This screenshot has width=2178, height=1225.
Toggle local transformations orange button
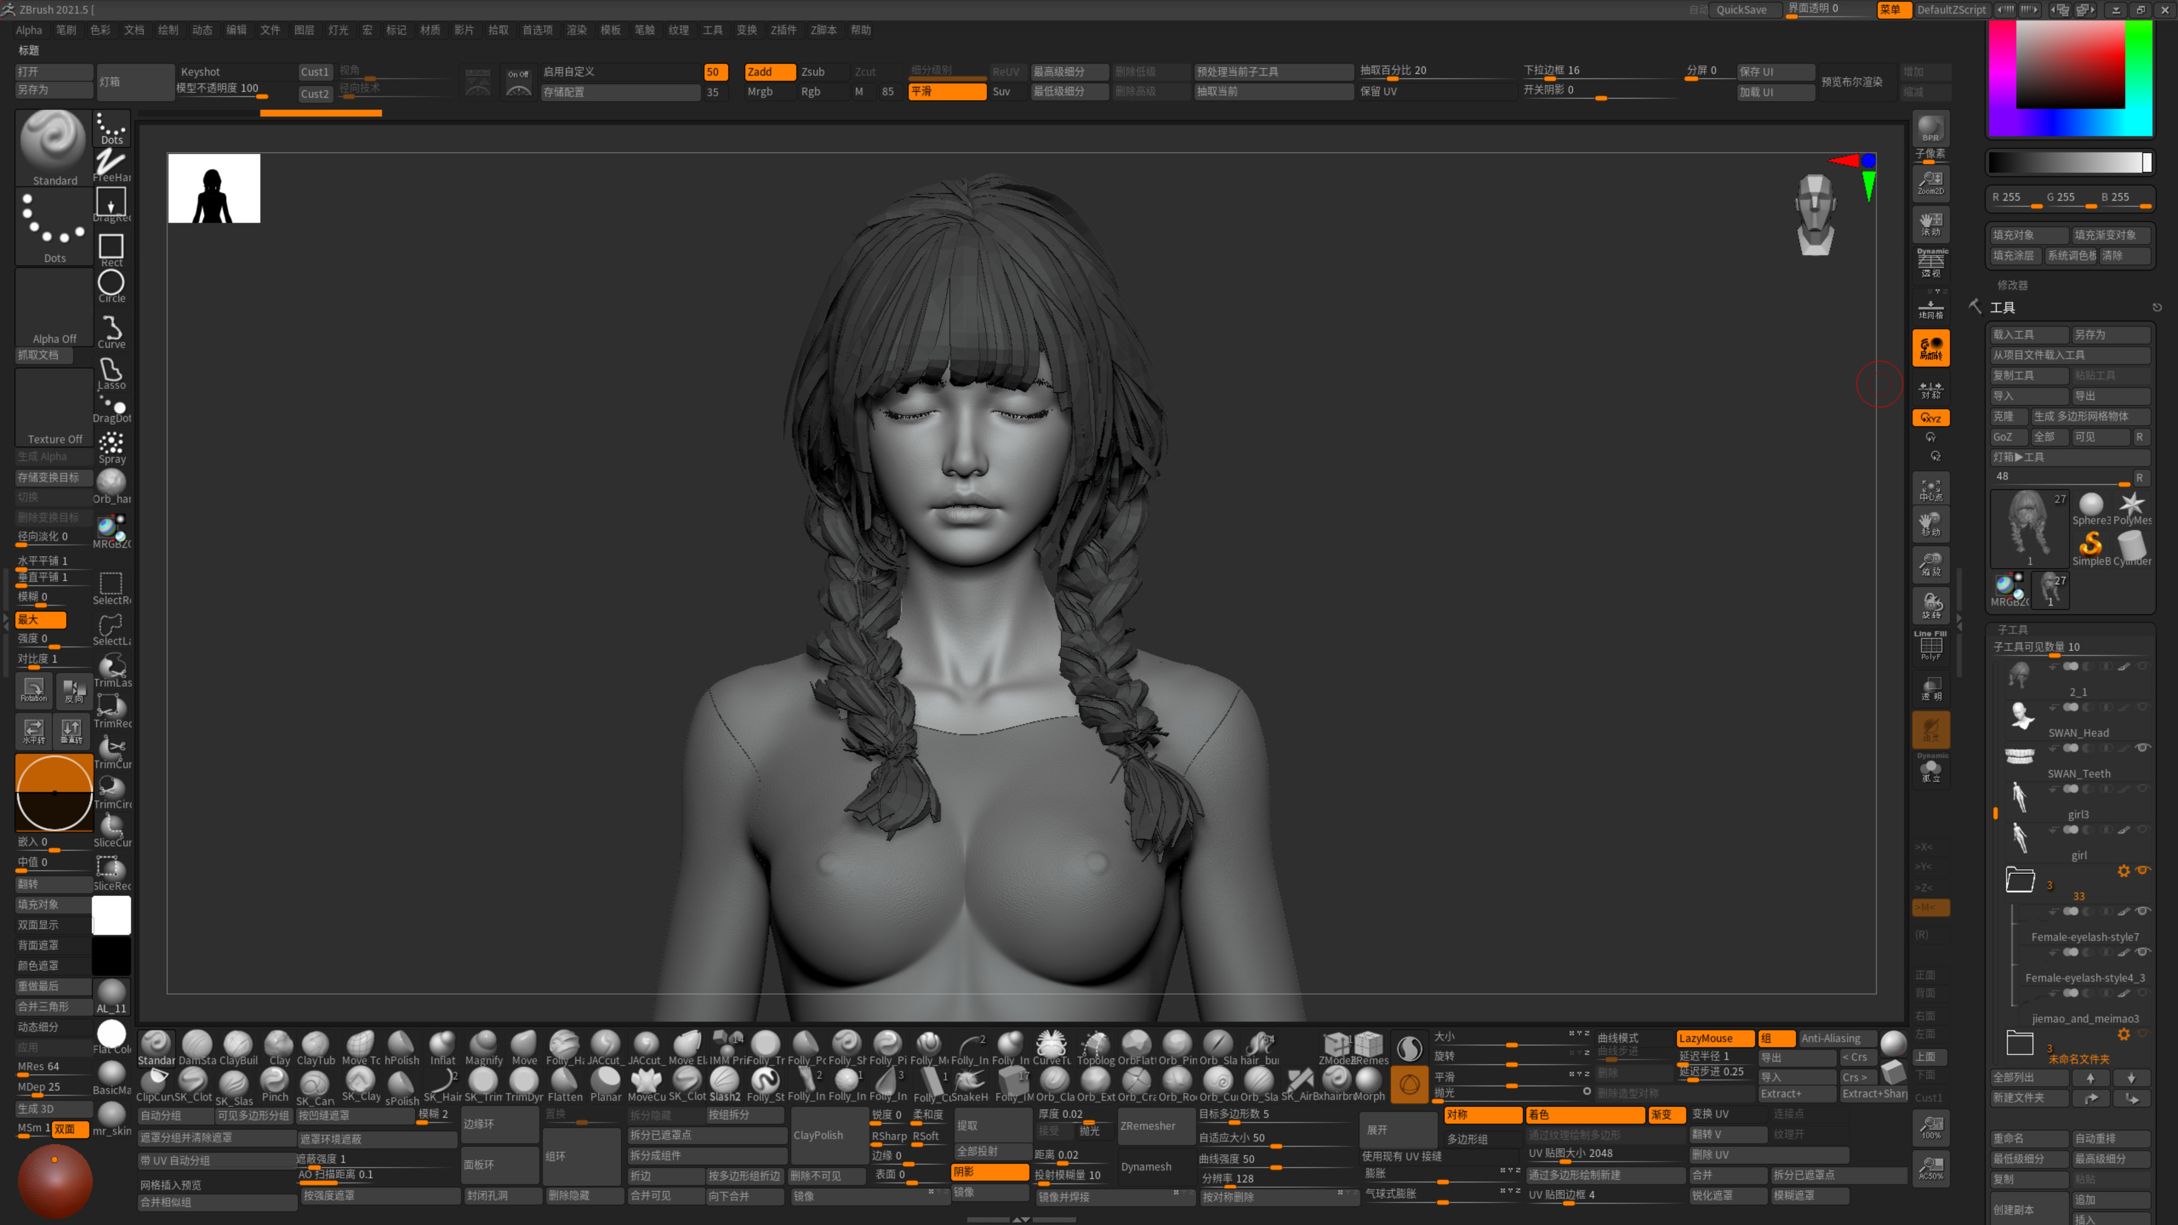(1931, 348)
